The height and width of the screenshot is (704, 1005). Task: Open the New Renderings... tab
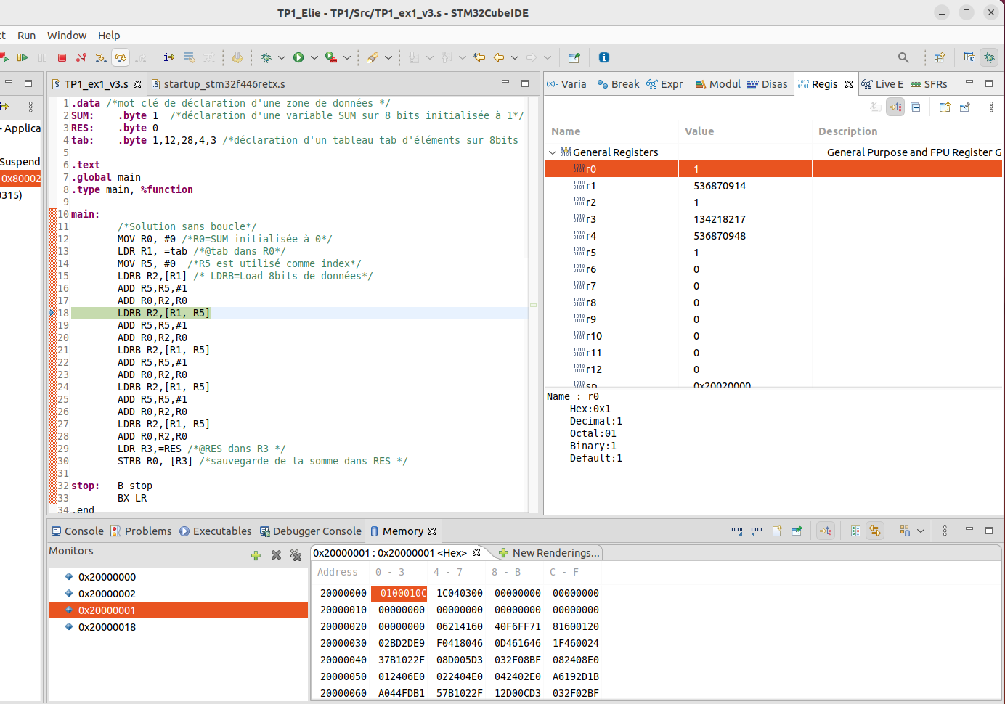pos(549,553)
